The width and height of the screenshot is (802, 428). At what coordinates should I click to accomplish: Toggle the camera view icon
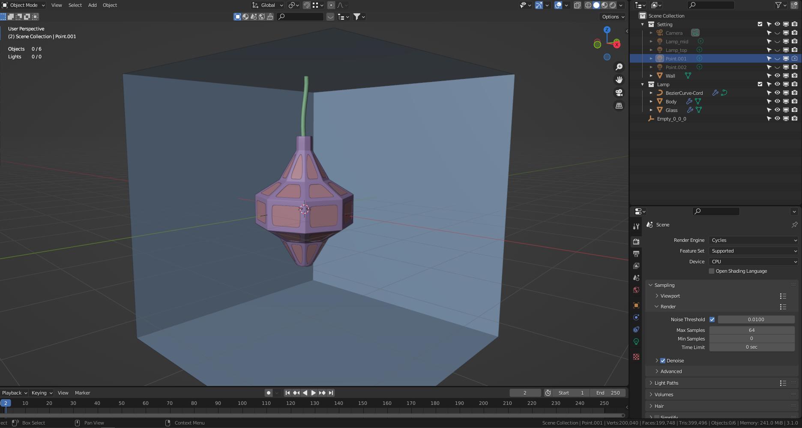pyautogui.click(x=619, y=93)
